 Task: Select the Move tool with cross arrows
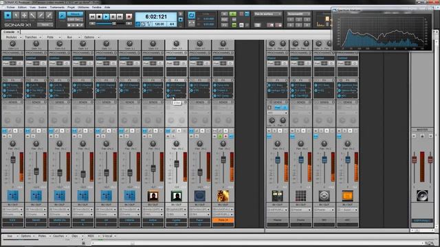click(x=24, y=15)
